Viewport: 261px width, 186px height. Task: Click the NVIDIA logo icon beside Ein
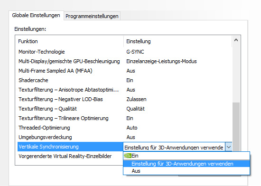click(x=128, y=156)
